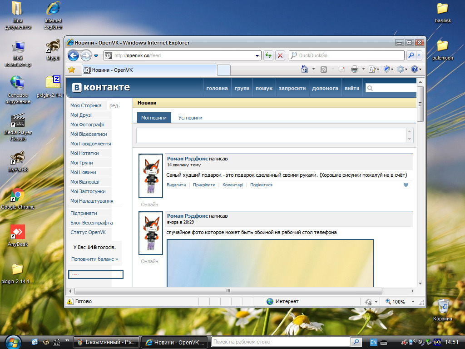This screenshot has width=465, height=349.
Task: Click the Back navigation arrow in Internet Explorer
Action: pyautogui.click(x=73, y=55)
